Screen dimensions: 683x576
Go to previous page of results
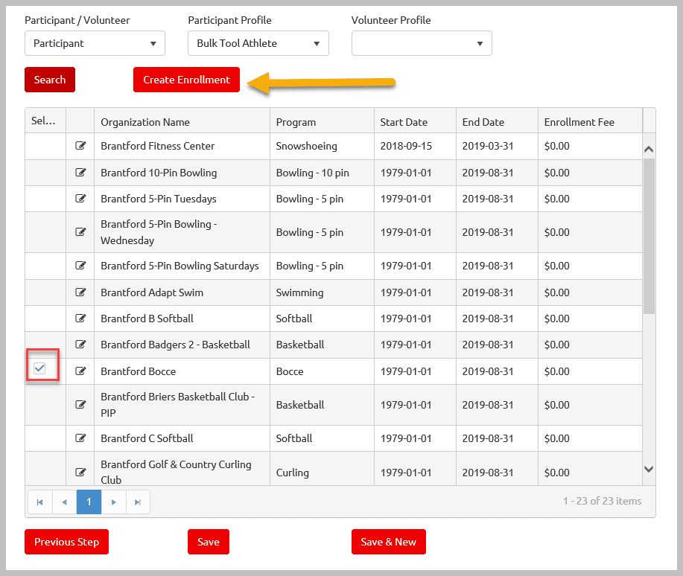[65, 502]
